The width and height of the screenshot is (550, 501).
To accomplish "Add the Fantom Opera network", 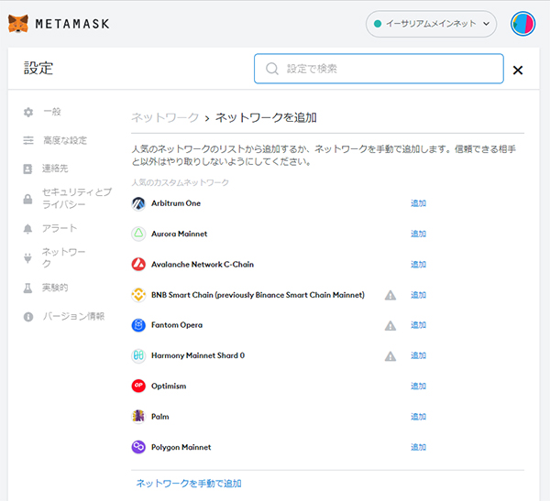I will [x=418, y=325].
